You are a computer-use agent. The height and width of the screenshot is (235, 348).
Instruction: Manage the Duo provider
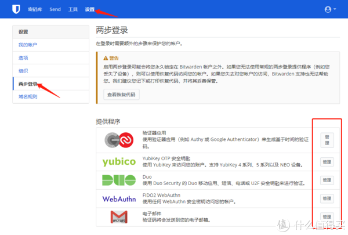pyautogui.click(x=327, y=180)
